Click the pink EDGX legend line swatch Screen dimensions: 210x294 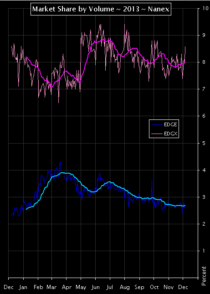[x=157, y=134]
